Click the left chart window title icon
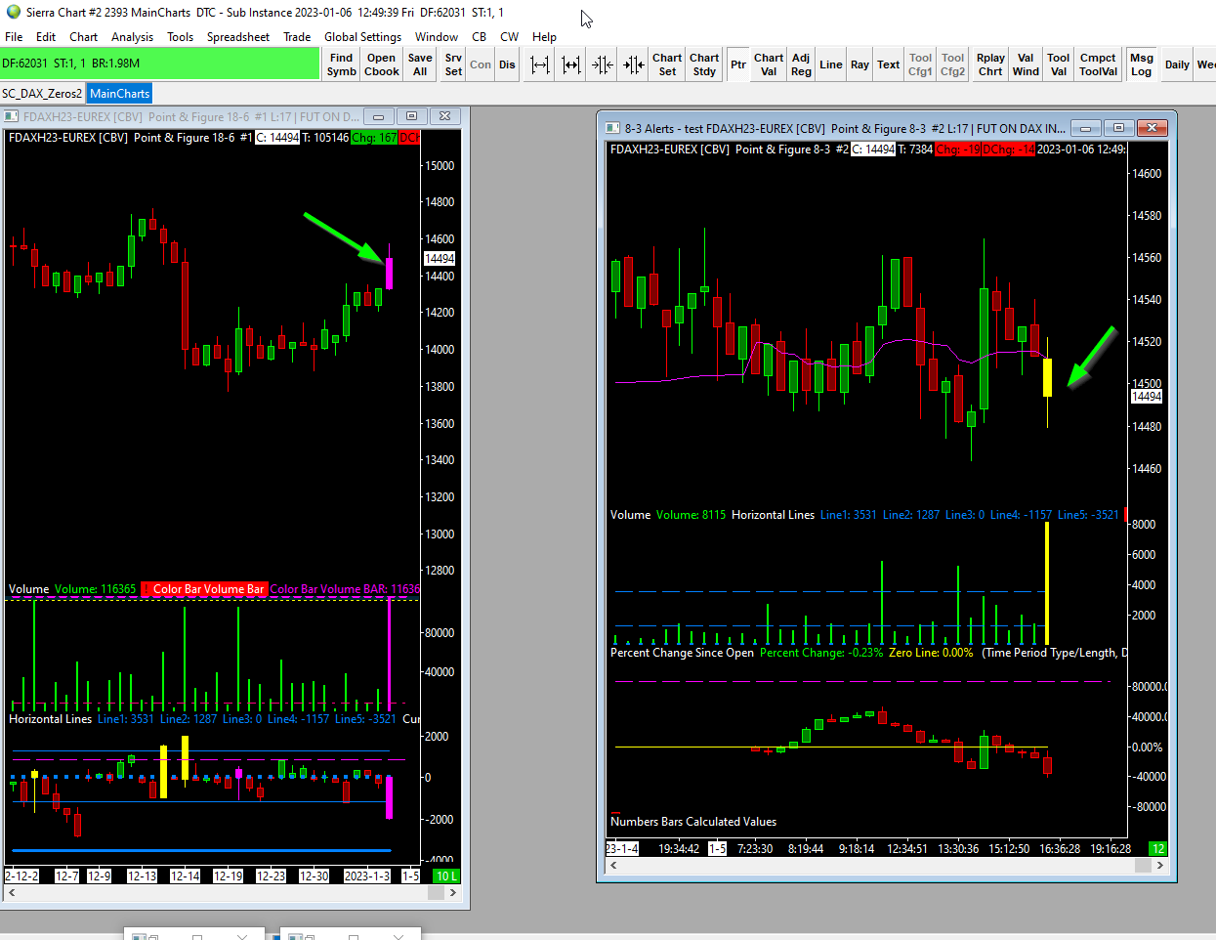Viewport: 1216px width, 940px height. coord(12,116)
